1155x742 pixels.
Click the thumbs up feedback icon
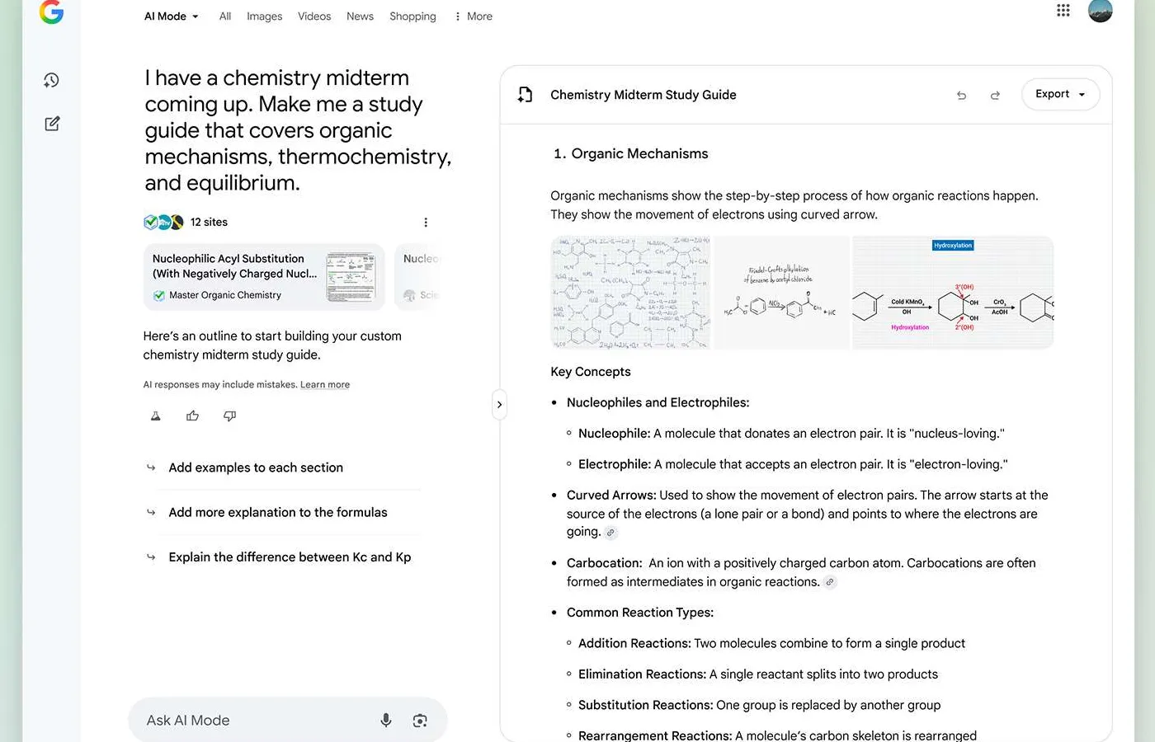point(192,416)
